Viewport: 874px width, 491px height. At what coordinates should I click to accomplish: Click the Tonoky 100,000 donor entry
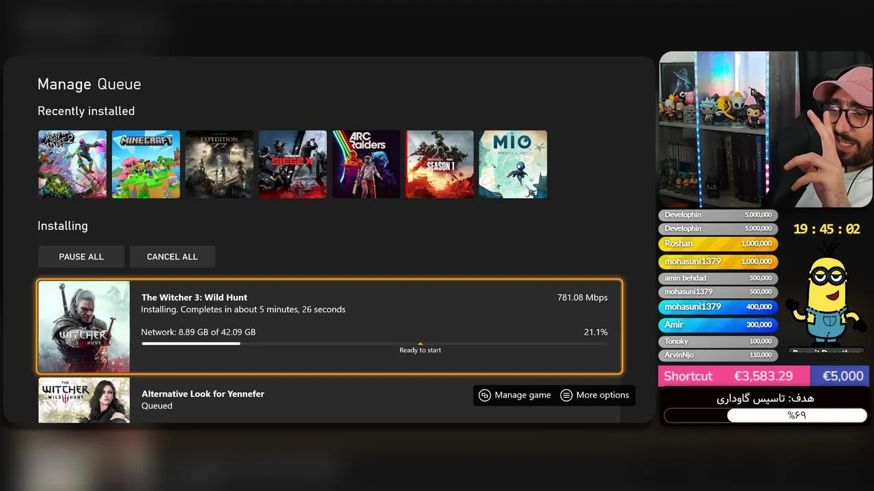[x=718, y=341]
